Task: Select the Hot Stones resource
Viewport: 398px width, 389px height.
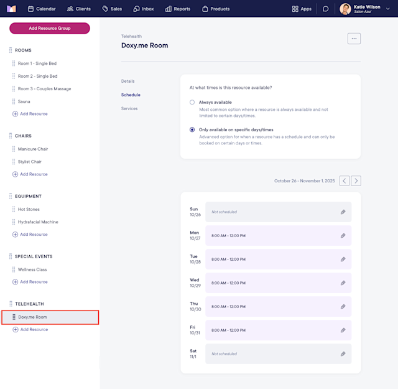Action: click(29, 209)
